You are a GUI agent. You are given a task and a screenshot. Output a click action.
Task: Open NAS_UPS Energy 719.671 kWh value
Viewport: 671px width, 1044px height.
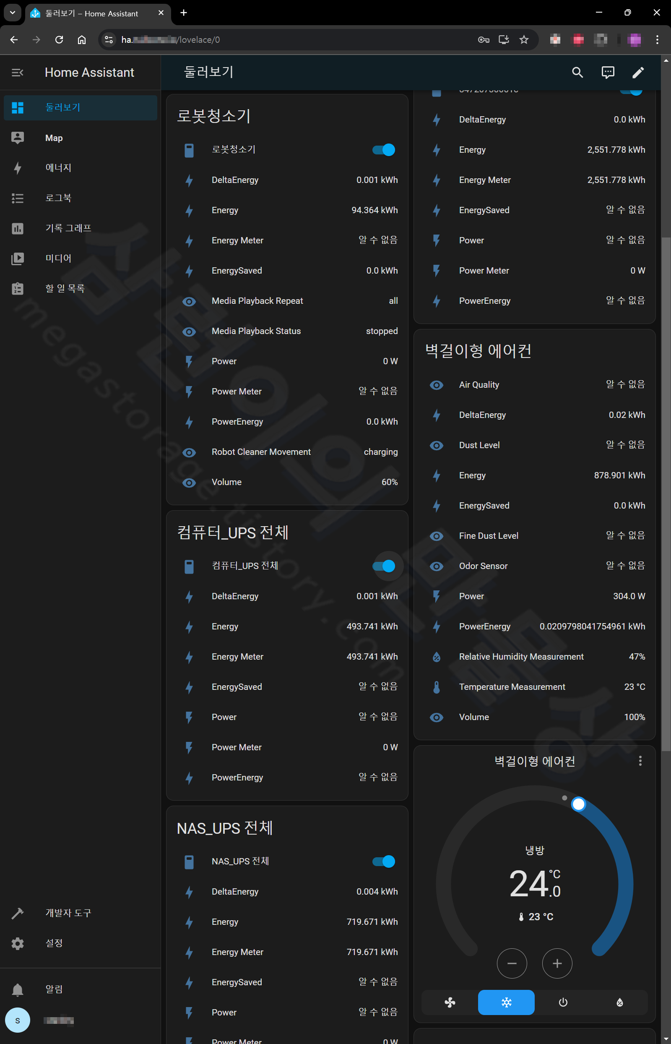(x=372, y=922)
